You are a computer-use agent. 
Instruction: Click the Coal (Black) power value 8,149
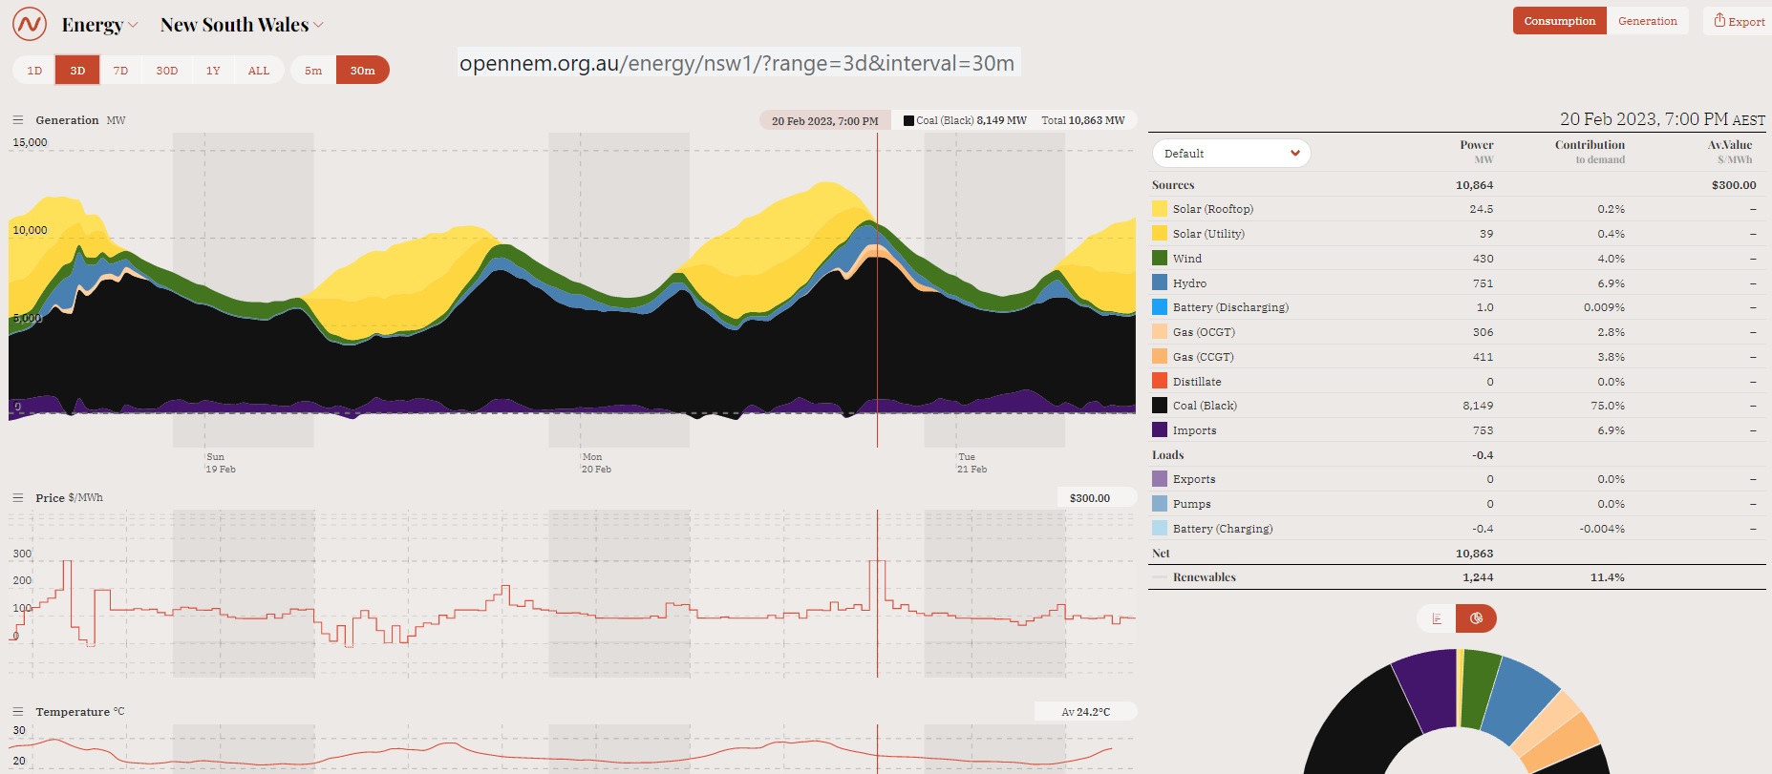[x=1478, y=406]
